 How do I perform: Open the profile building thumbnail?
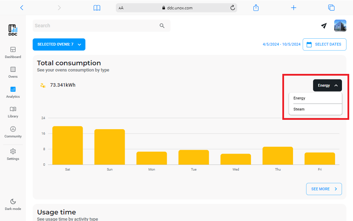[340, 26]
